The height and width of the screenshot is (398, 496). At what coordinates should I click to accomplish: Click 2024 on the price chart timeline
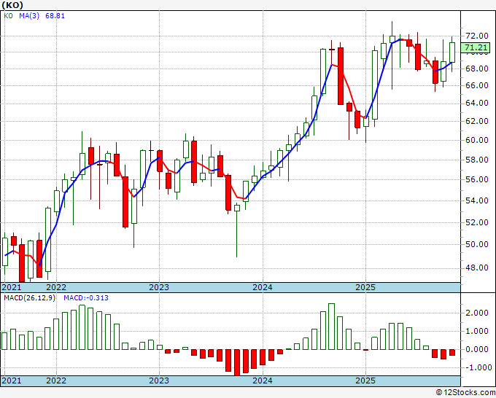click(263, 287)
